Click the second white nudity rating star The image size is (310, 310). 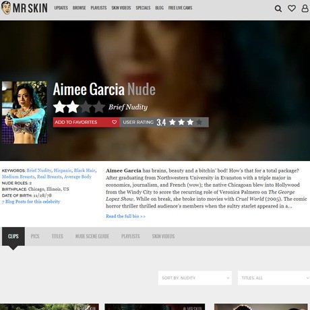(73, 106)
